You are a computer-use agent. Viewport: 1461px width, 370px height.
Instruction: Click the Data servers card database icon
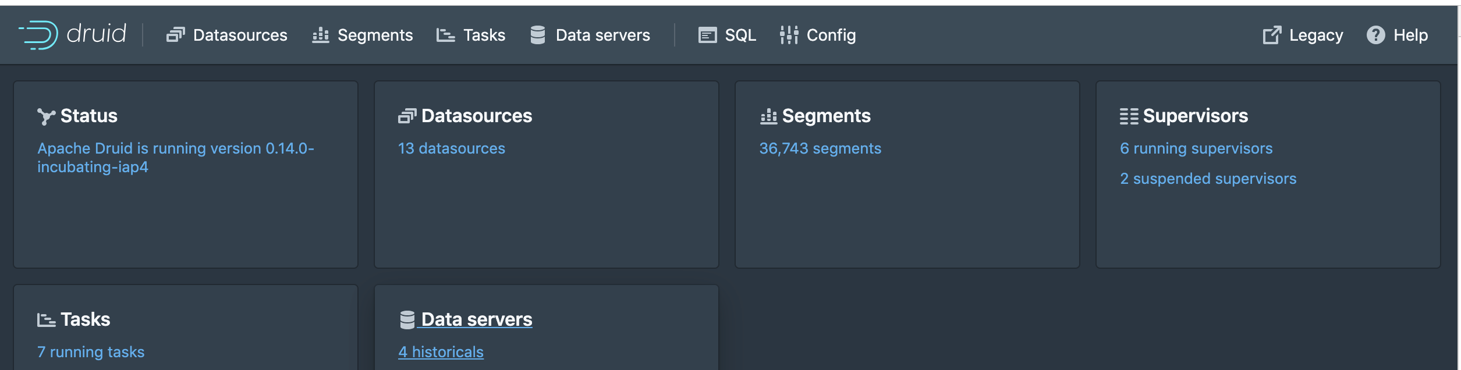click(407, 320)
